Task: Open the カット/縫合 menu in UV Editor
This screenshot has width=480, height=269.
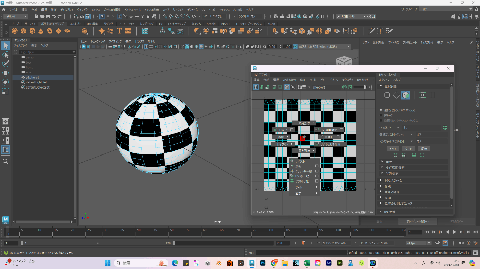Action: (289, 80)
